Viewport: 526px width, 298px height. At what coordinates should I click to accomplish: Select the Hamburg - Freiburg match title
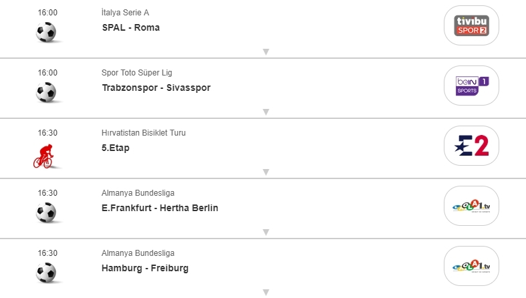point(145,268)
